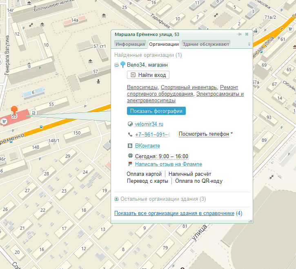Image resolution: width=296 pixels, height=269 pixels.
Task: Click the Показать фотографии button
Action: (156, 111)
